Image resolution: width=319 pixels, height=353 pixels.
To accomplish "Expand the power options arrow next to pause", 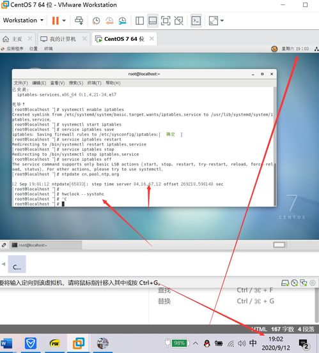I will pyautogui.click(x=64, y=20).
